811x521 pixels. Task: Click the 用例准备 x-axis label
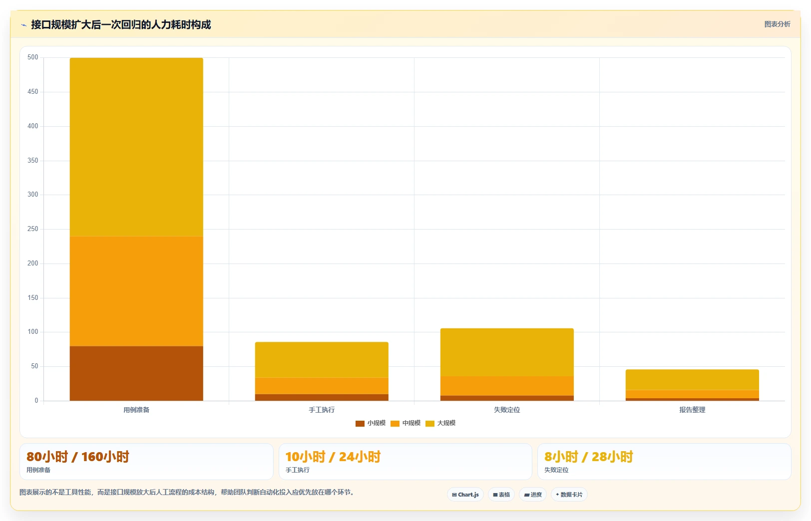coord(136,410)
